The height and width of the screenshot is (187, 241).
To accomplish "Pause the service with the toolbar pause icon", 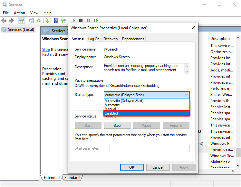I will pyautogui.click(x=88, y=21).
